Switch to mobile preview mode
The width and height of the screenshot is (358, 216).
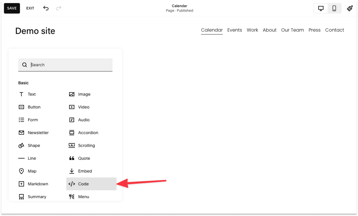tap(334, 8)
